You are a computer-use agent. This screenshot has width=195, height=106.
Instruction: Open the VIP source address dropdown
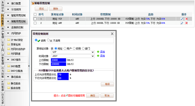(73, 52)
